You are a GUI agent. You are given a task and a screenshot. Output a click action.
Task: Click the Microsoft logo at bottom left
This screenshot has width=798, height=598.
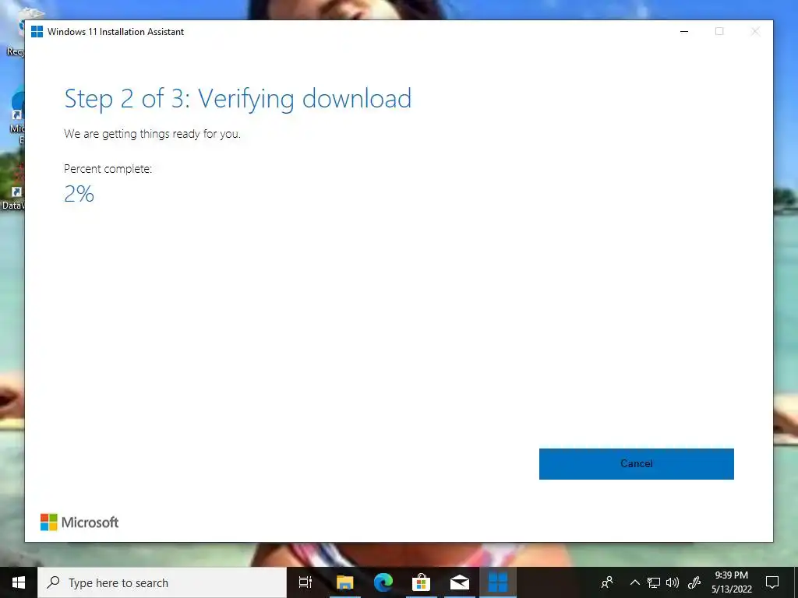(x=79, y=522)
